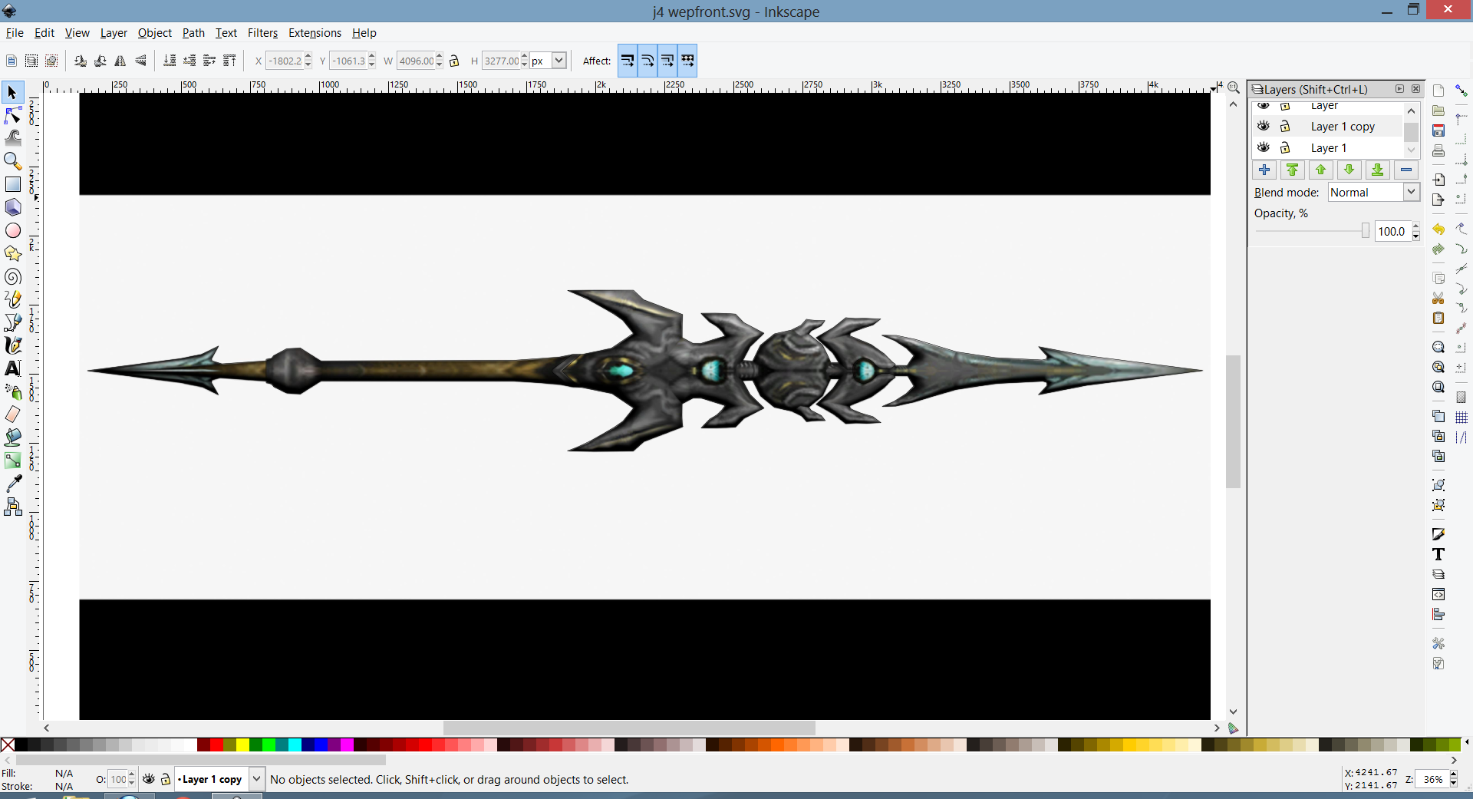Image resolution: width=1473 pixels, height=799 pixels.
Task: Open the current layer dropdown in status bar
Action: 256,779
